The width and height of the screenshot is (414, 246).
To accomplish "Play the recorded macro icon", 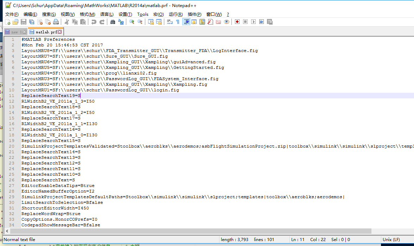I will tap(253, 21).
